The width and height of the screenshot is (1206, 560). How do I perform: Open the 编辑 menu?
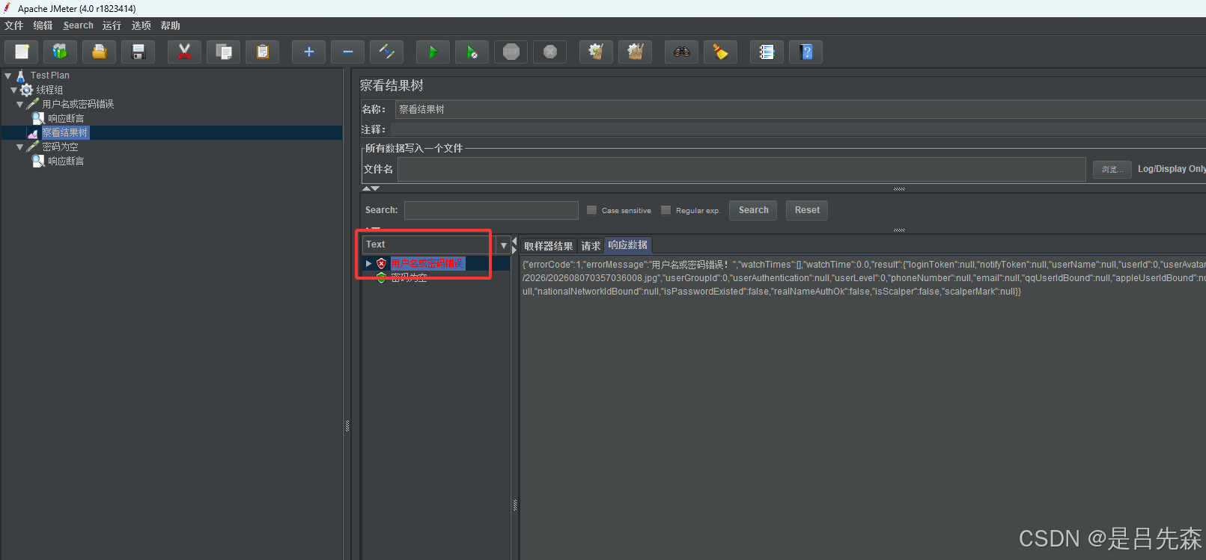point(43,25)
